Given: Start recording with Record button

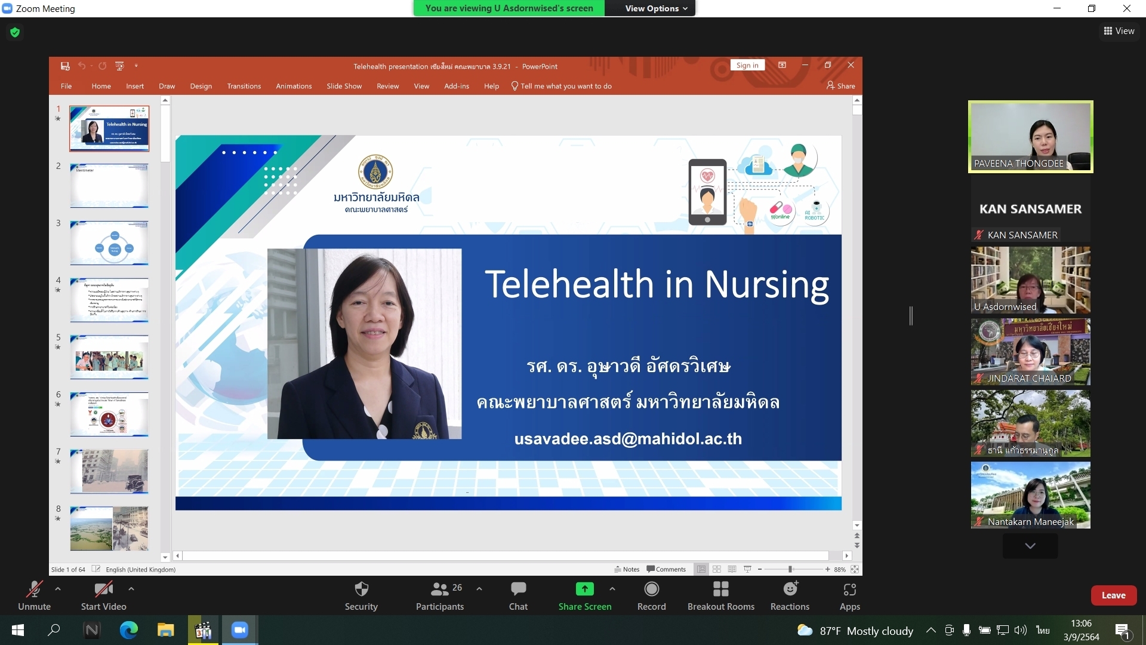Looking at the screenshot, I should click(651, 595).
